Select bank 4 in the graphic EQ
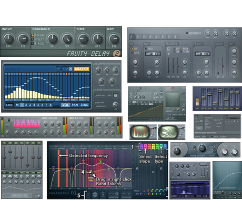This screenshot has height=219, width=242. pos(34,105)
